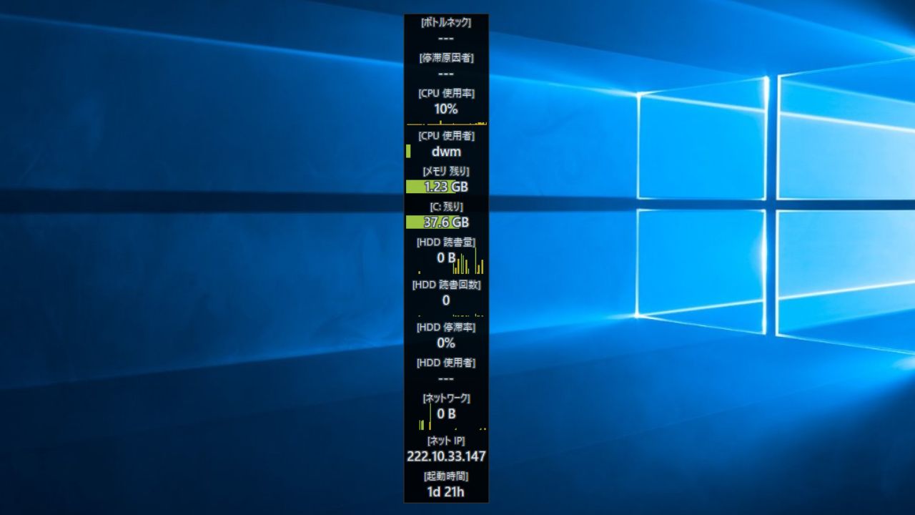The image size is (915, 515).
Task: Select the 10% CPU usage value
Action: (446, 109)
